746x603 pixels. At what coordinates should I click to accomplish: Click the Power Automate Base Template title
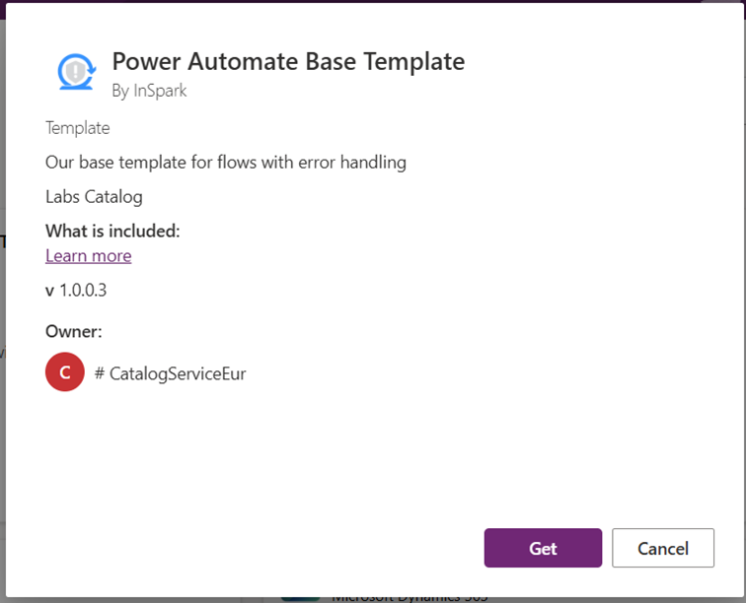coord(288,62)
